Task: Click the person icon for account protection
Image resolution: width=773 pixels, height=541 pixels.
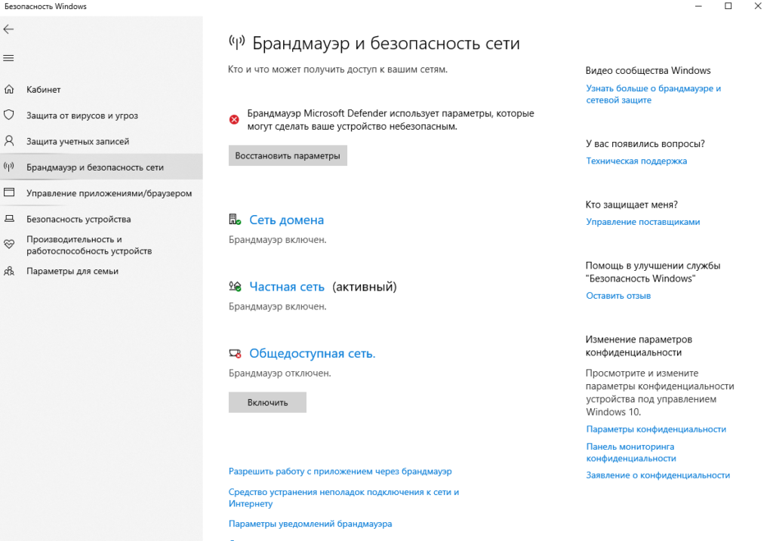Action: [x=9, y=141]
